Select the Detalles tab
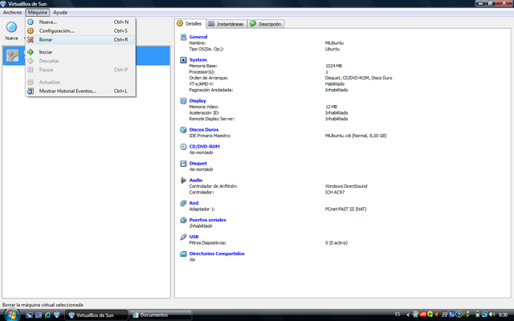Screen dimensions: 514x321 pos(190,24)
